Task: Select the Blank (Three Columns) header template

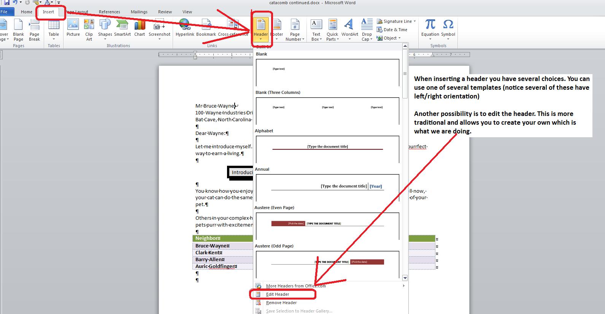Action: (327, 111)
